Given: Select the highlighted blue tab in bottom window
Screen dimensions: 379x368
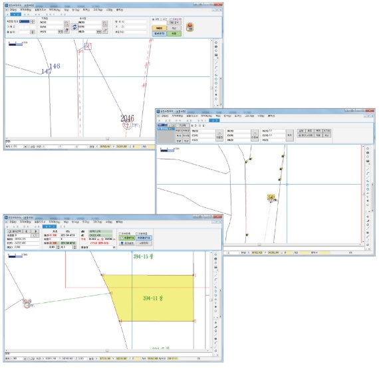Looking at the screenshot, I should (50, 227).
